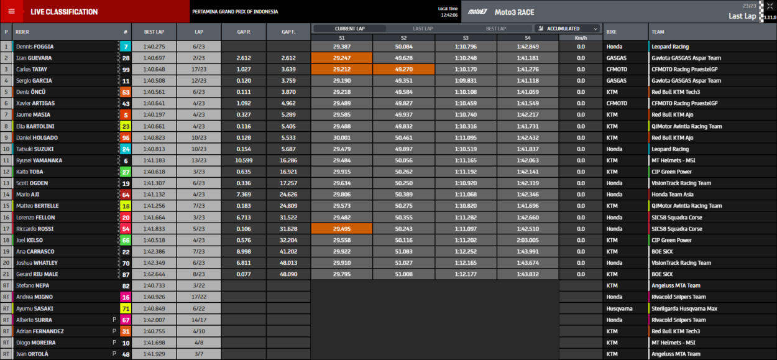
Task: Click orange number badge 31 of Adrian Fernandez
Action: point(126,331)
